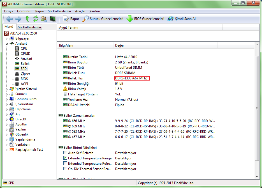Click the Menü tab
262x188 pixels.
coord(9,27)
